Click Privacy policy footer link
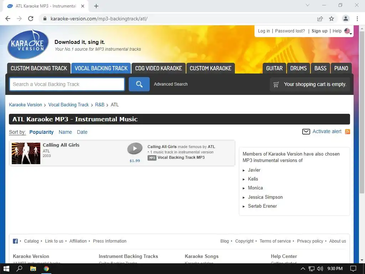365x274 pixels. coord(310,241)
